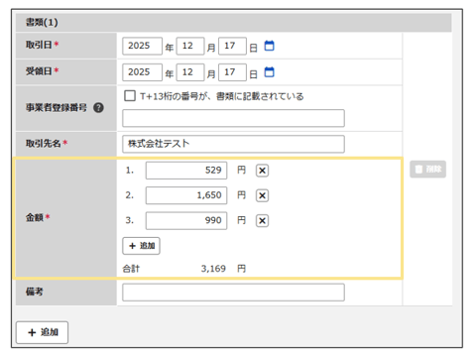Viewport: 473px width, 359px height.
Task: Click the 取引日 month field 12
Action: (x=190, y=46)
